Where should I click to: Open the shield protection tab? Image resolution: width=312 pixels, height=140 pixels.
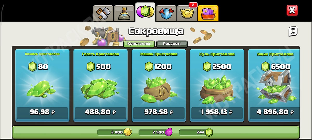166,13
